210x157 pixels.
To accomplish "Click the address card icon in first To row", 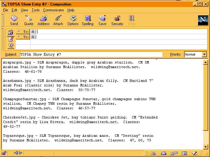I will [34, 31].
